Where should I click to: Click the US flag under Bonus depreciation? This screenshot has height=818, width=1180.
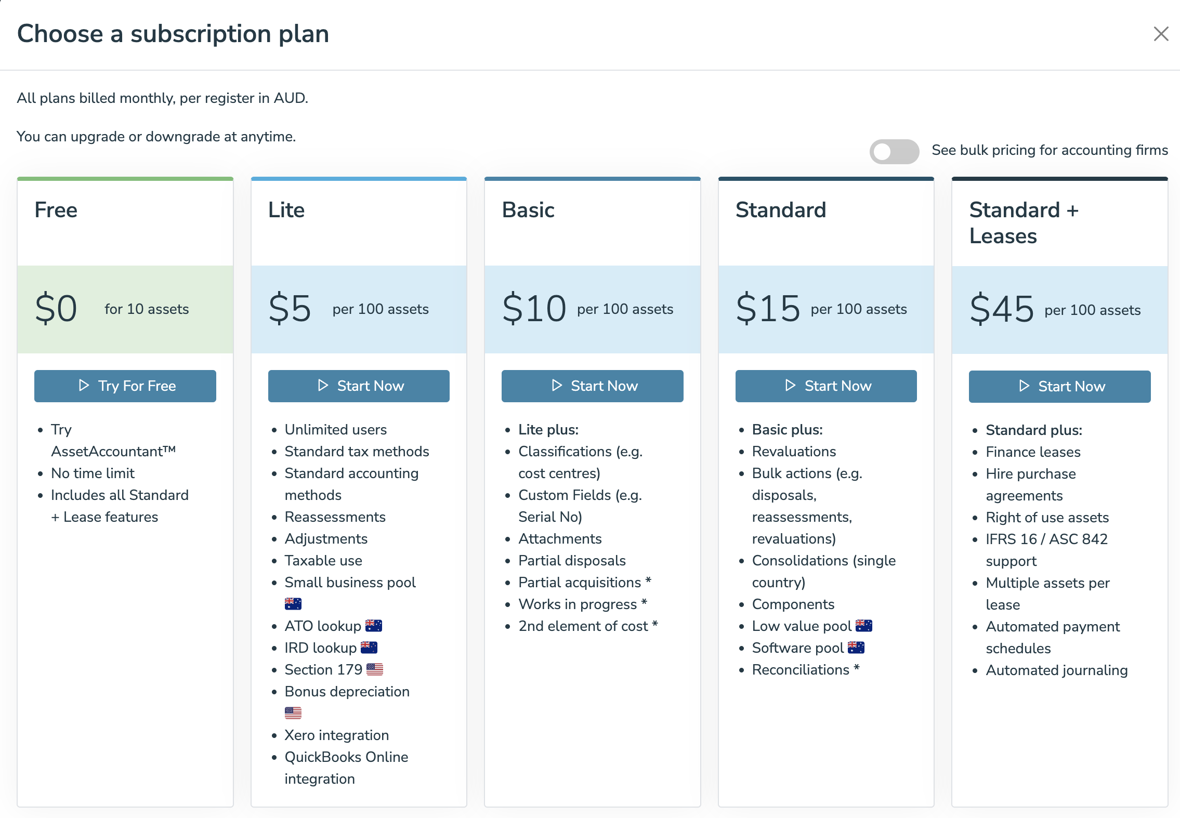(294, 713)
